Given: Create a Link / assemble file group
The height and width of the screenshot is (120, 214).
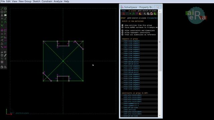Looking at the screenshot, I should click(2, 62).
